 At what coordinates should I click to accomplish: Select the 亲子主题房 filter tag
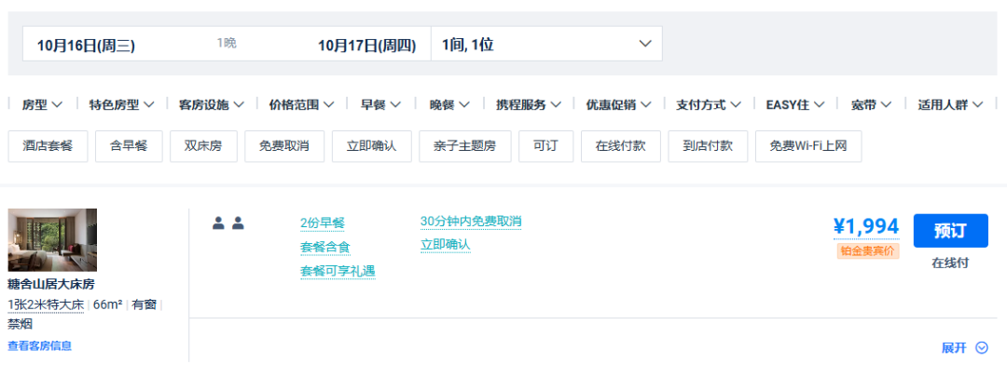464,146
